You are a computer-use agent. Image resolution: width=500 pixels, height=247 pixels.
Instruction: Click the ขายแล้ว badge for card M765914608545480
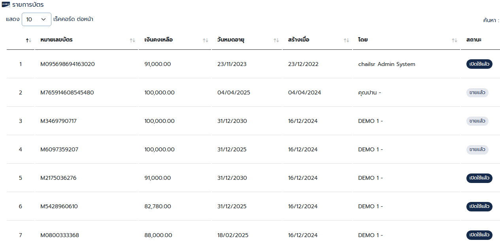[477, 92]
